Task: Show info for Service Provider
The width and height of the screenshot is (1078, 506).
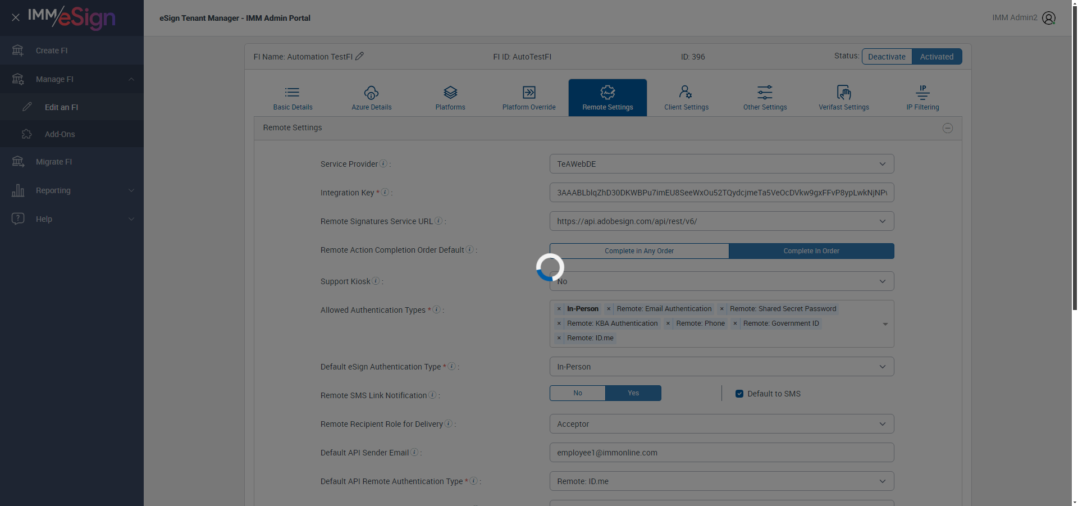Action: click(383, 163)
